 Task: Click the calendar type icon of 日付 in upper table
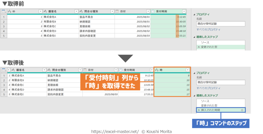[x=117, y=12]
